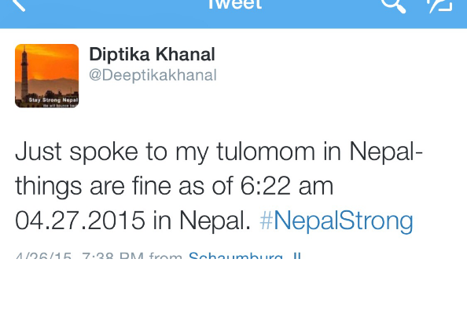Image resolution: width=467 pixels, height=310 pixels.
Task: Open Diptika Khanal's profile picture
Action: pos(46,76)
